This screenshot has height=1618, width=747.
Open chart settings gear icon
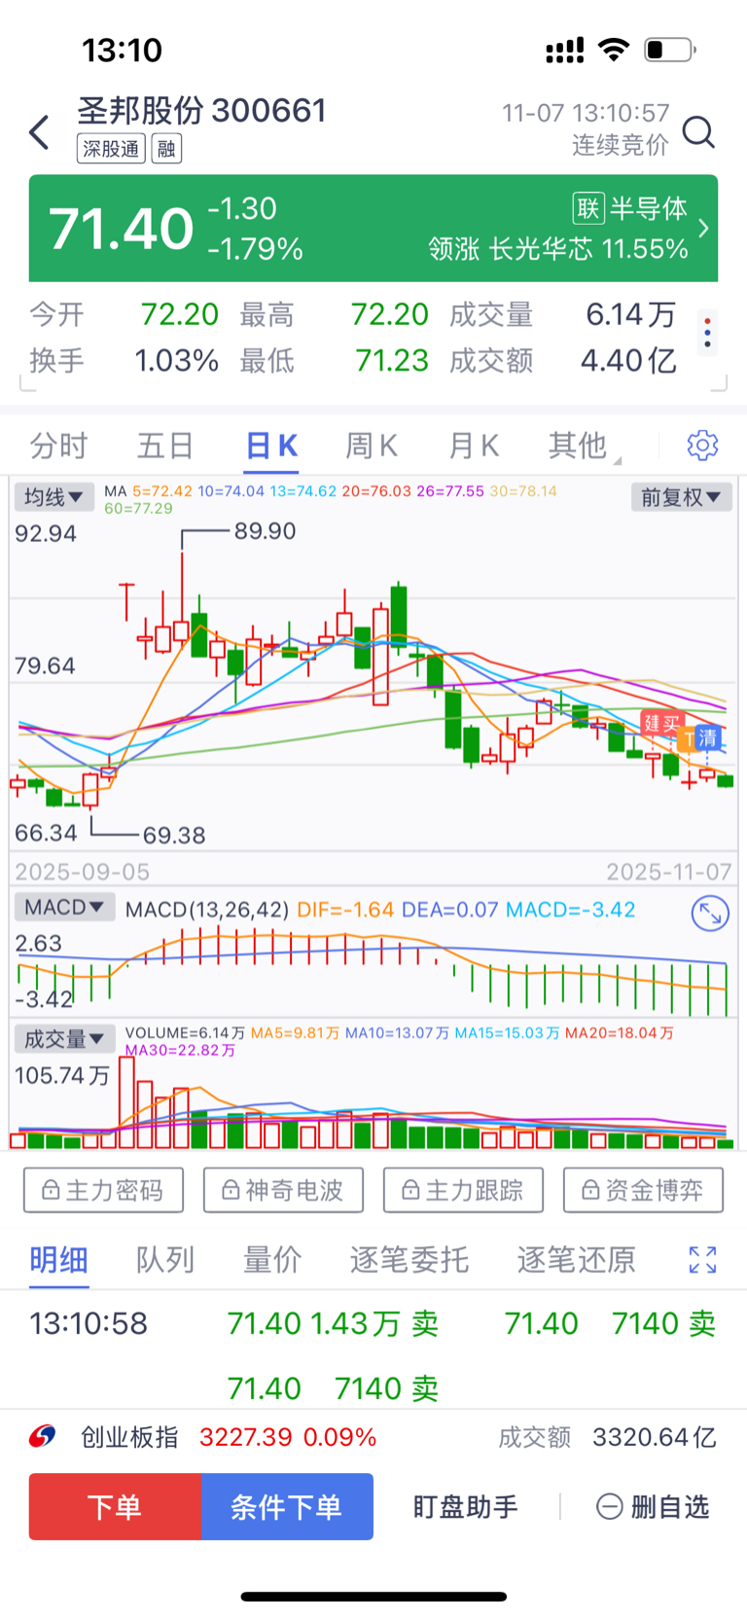[x=702, y=445]
